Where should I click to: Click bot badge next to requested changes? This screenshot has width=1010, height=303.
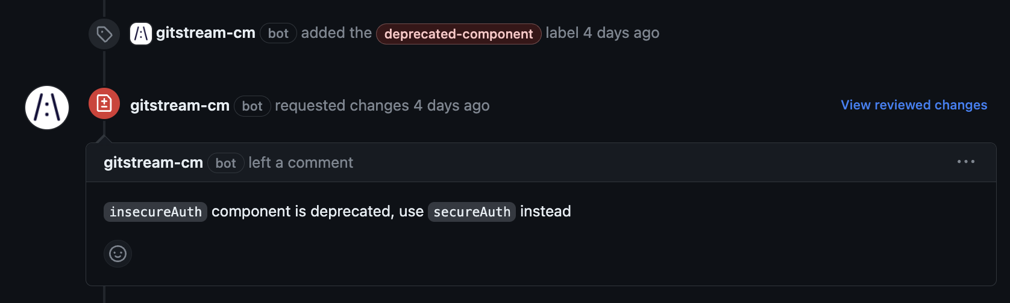(252, 106)
